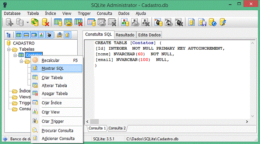The height and width of the screenshot is (144, 260).
Task: Click the save query floppy disk icon
Action: [x=202, y=22]
